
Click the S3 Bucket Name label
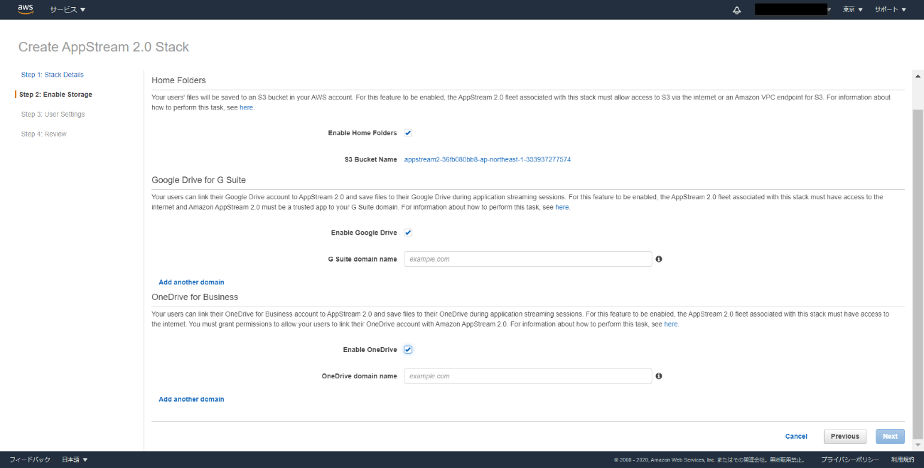371,160
